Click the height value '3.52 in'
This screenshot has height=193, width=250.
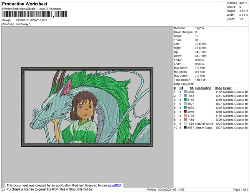[243, 11]
